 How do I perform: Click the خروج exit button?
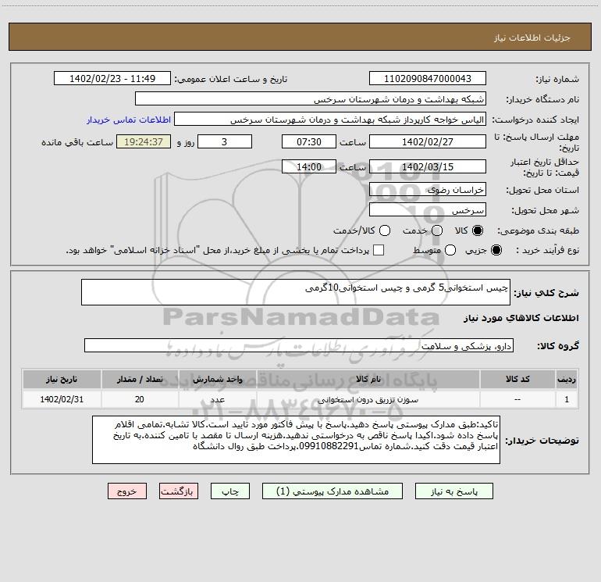(127, 491)
